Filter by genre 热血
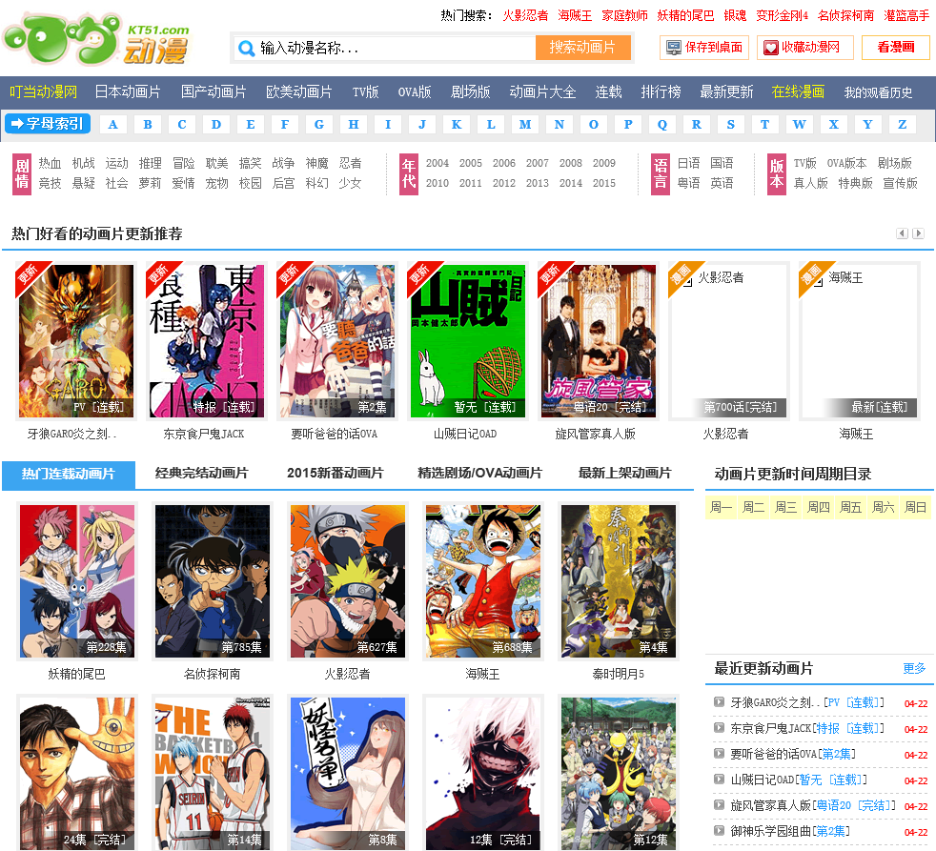 tap(51, 163)
